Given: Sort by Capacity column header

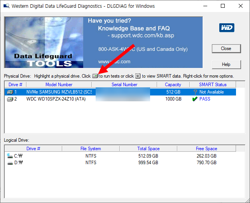Looking at the screenshot, I should pos(173,85).
